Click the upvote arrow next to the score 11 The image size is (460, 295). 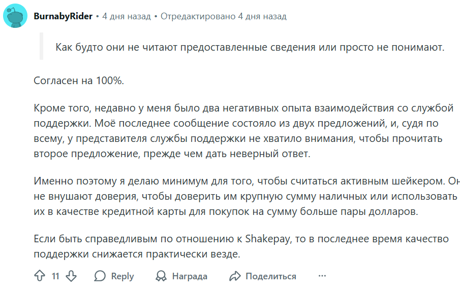(40, 276)
